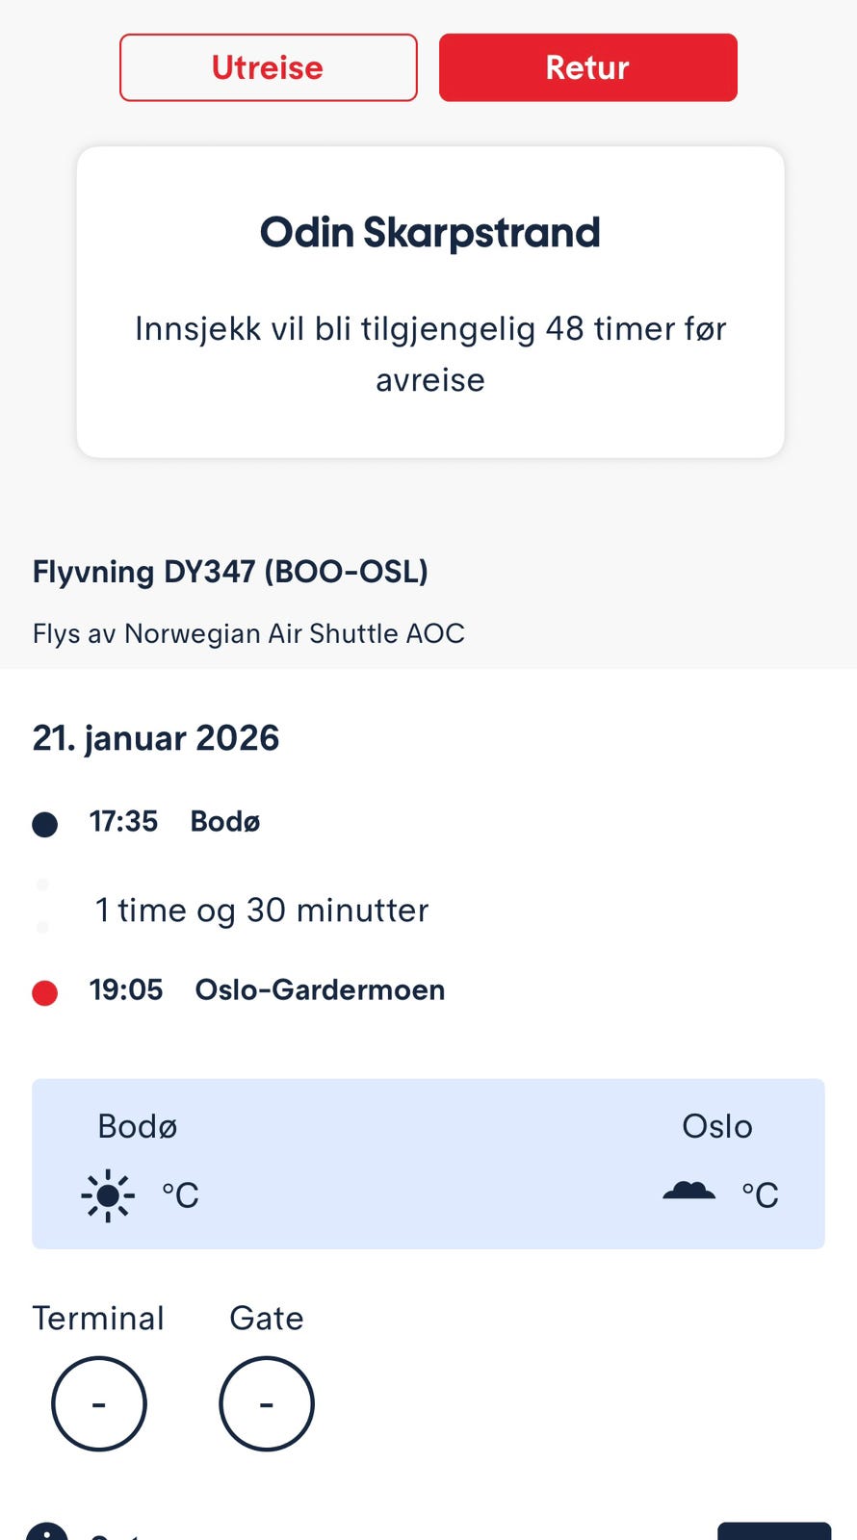Tap the Terminal circle indicator

click(x=98, y=1403)
